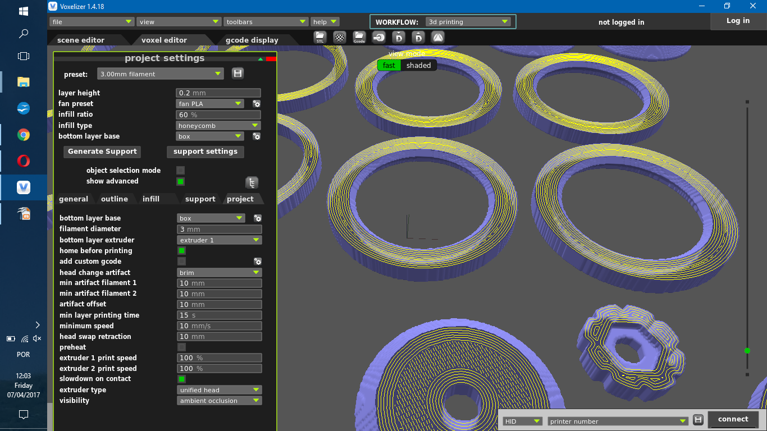The width and height of the screenshot is (767, 431).
Task: Open the fan preset dropdown showing fan PLA
Action: [210, 104]
